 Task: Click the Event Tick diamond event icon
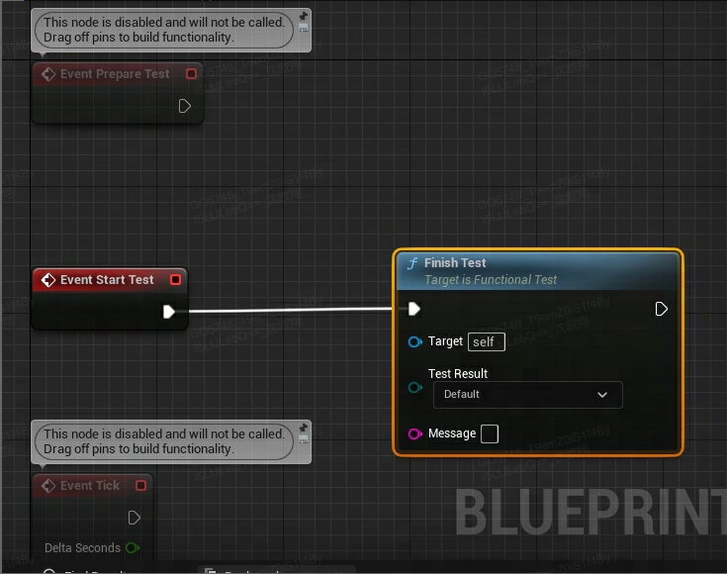[48, 486]
